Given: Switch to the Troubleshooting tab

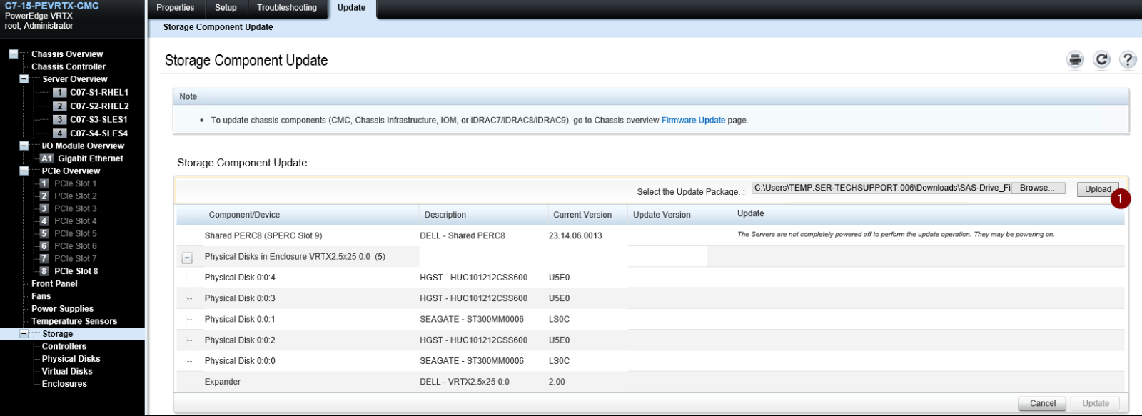Looking at the screenshot, I should tap(286, 8).
